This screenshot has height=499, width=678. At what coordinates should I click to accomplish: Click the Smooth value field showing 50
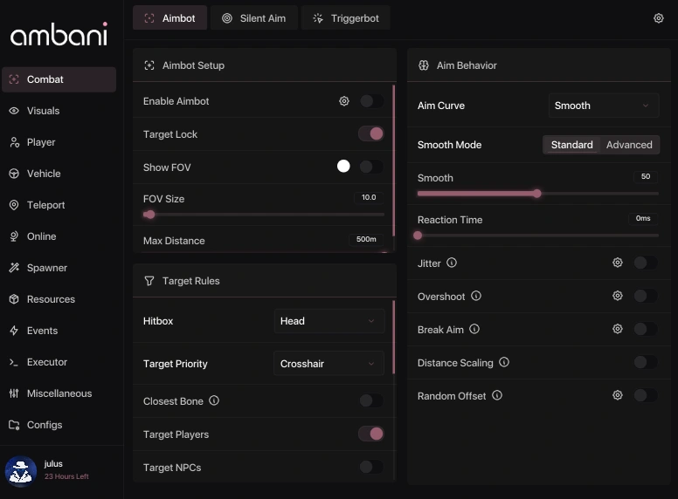coord(646,176)
